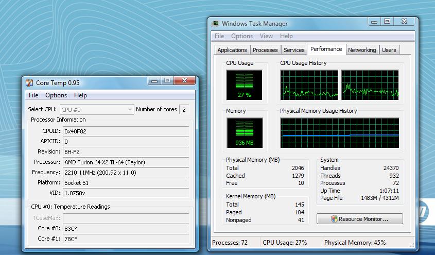Click status bar text Processes: 72
435x255 pixels.
click(230, 243)
